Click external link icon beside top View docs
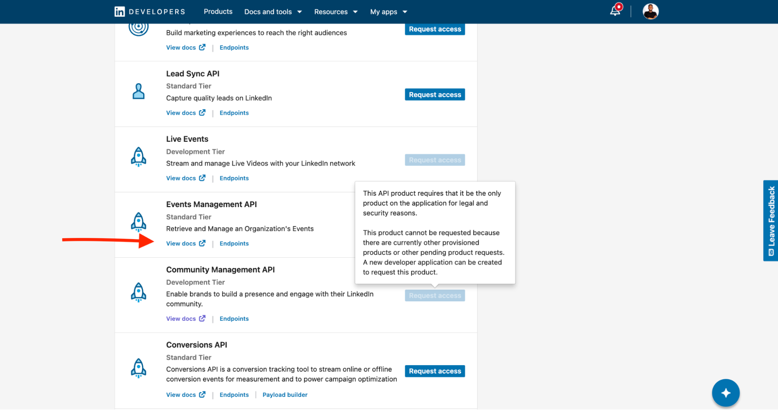This screenshot has height=410, width=778. [202, 47]
